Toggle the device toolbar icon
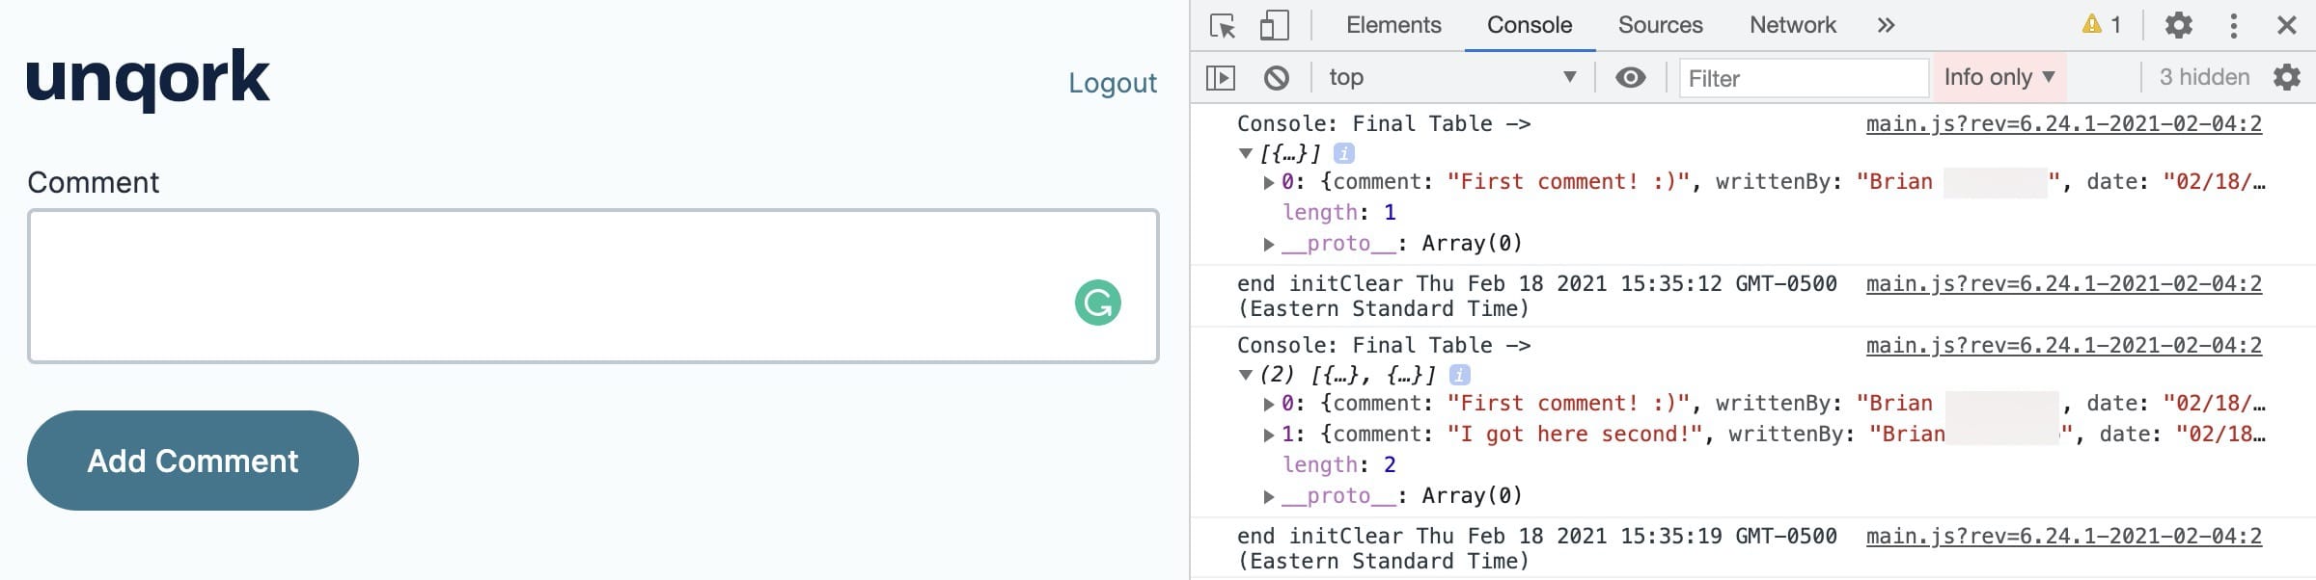This screenshot has height=580, width=2316. click(1274, 25)
